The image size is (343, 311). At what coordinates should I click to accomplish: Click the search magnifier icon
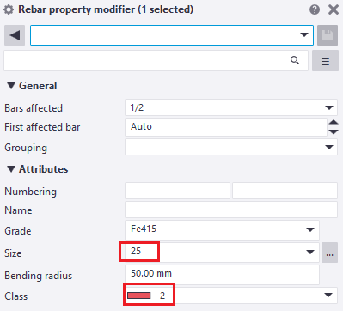(x=295, y=60)
